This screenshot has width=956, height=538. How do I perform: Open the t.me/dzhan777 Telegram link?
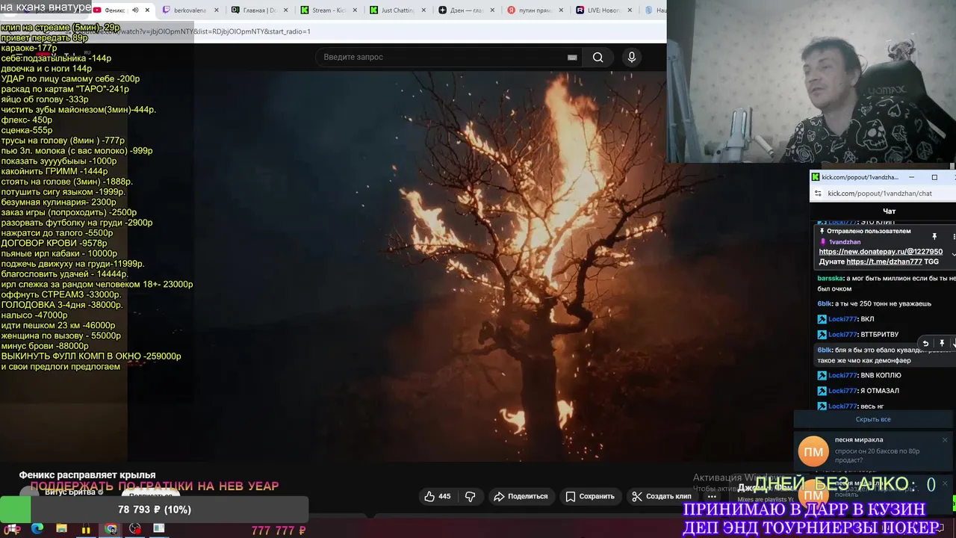(884, 262)
